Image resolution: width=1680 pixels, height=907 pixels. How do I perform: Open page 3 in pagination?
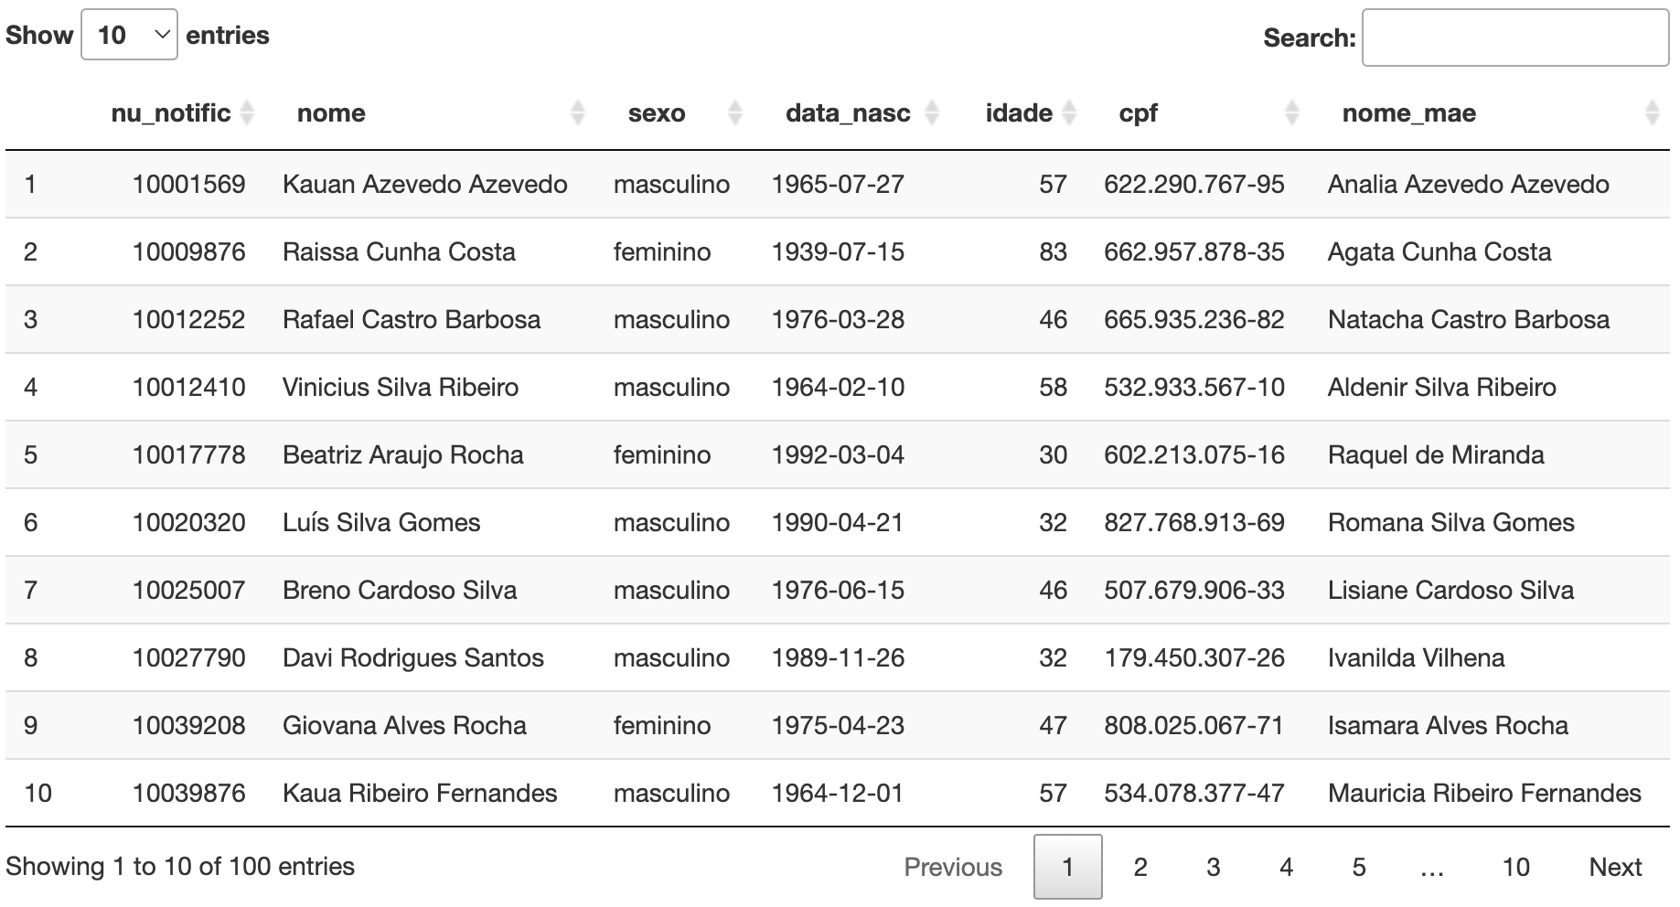point(1214,867)
